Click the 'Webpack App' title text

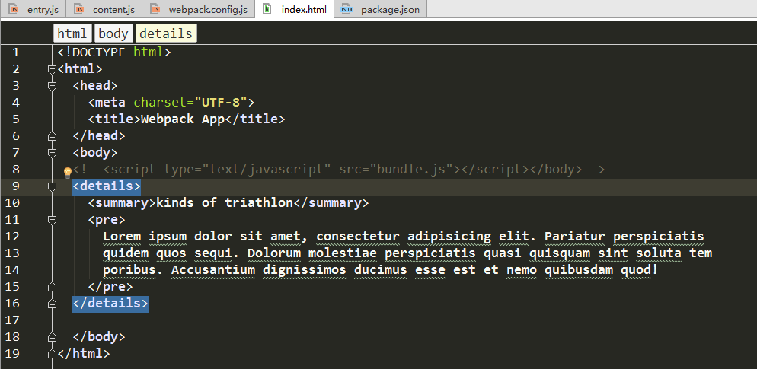[x=183, y=119]
